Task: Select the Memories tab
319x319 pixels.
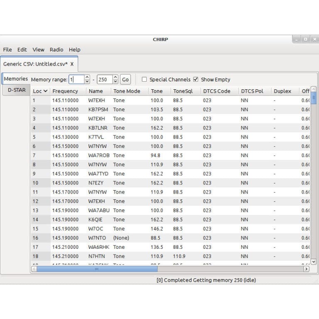Action: [x=16, y=79]
